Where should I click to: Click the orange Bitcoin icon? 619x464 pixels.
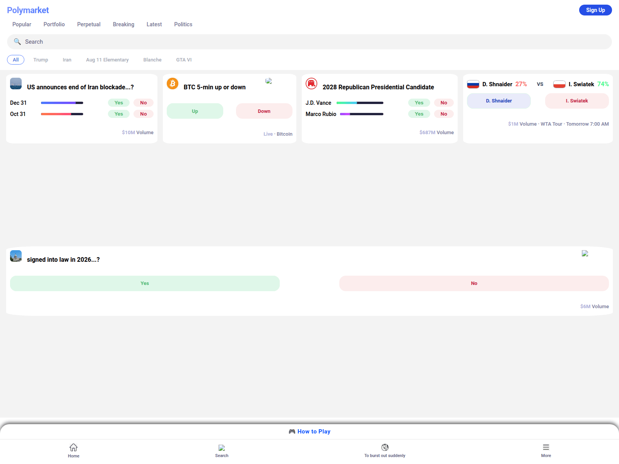click(x=173, y=84)
